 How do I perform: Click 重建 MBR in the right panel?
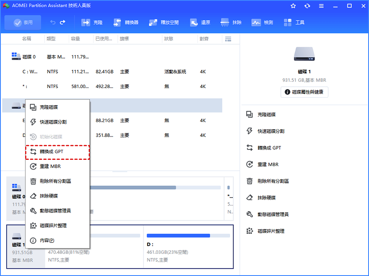[262, 164]
